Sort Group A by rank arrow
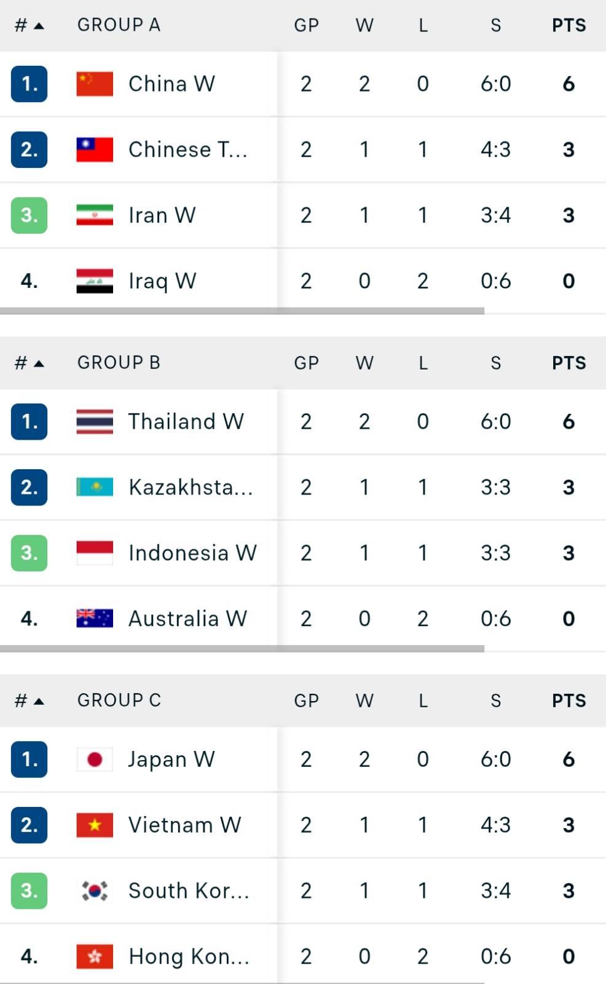 pos(39,26)
